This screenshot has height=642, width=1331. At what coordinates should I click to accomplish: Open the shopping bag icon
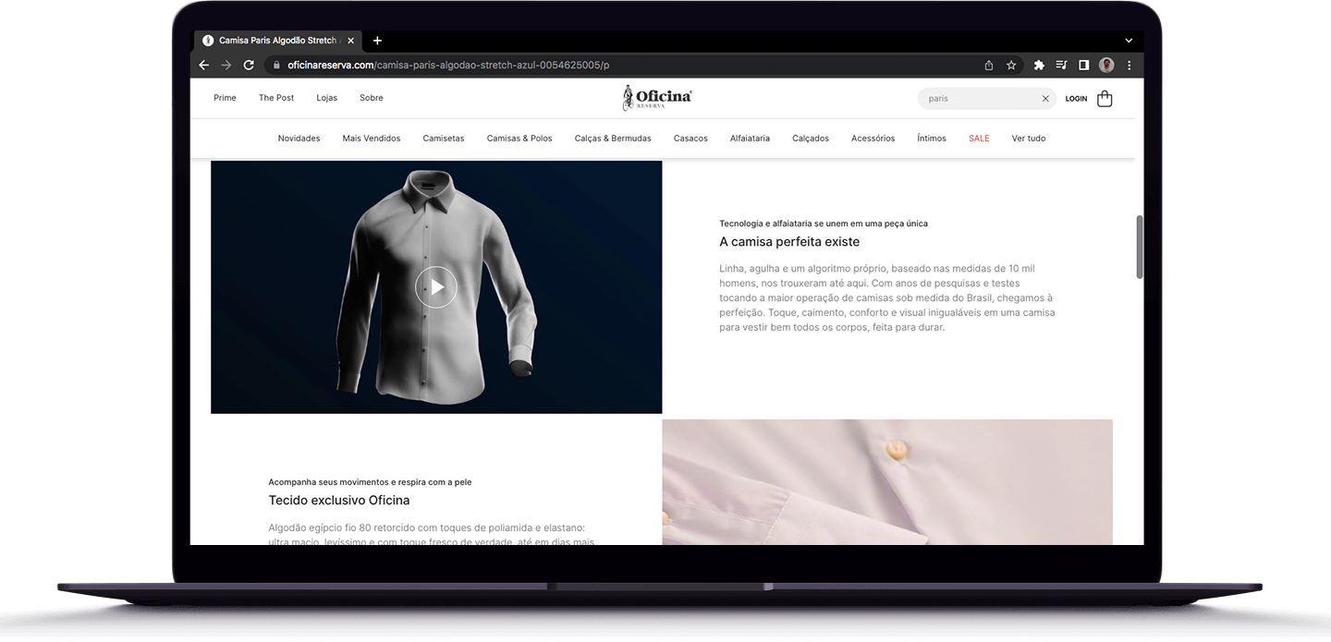(x=1105, y=97)
